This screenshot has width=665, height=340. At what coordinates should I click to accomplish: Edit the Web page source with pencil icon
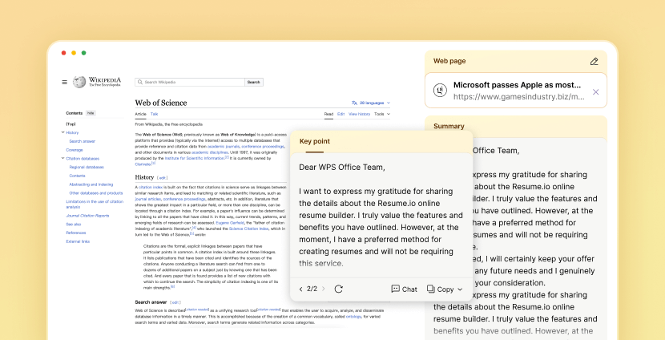point(594,62)
